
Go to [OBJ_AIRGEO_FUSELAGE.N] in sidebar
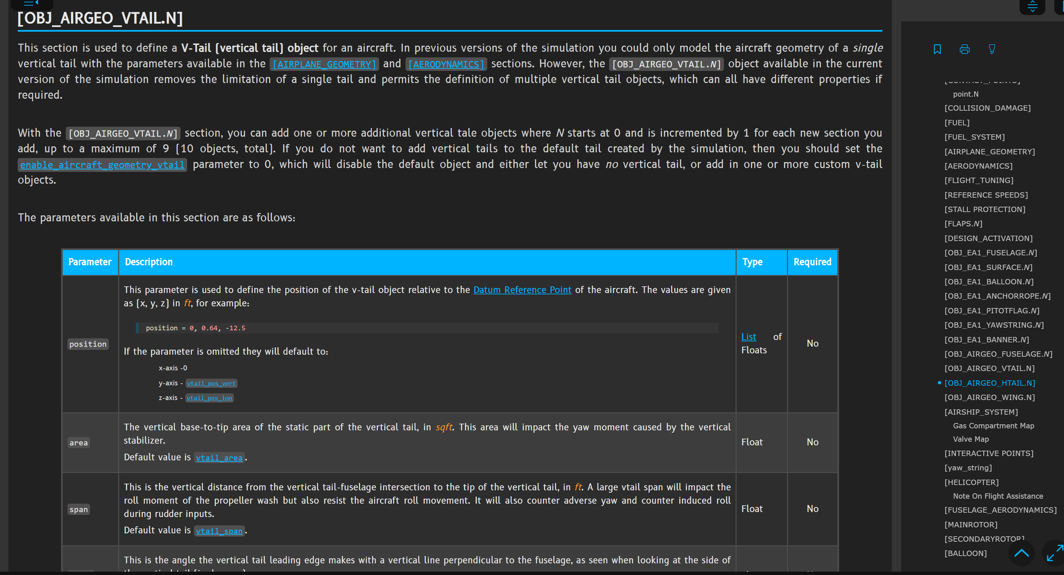pos(998,354)
